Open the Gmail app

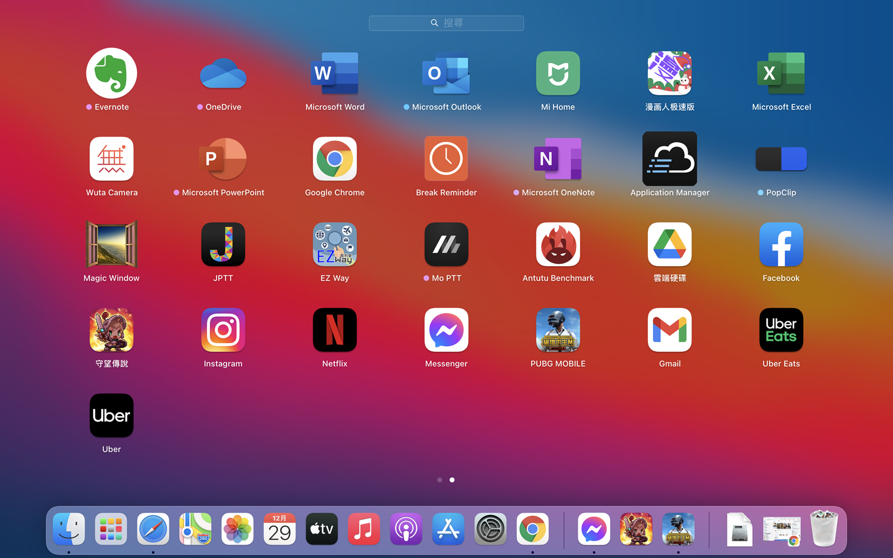pyautogui.click(x=669, y=330)
